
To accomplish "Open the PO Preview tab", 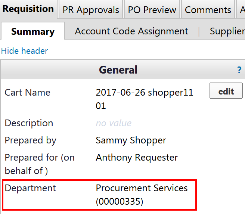I will 152,10.
